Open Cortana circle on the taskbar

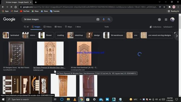point(62,99)
